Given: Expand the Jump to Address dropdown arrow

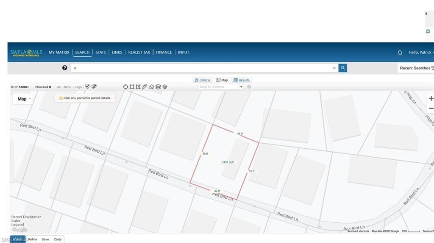Looking at the screenshot, I should (x=241, y=87).
